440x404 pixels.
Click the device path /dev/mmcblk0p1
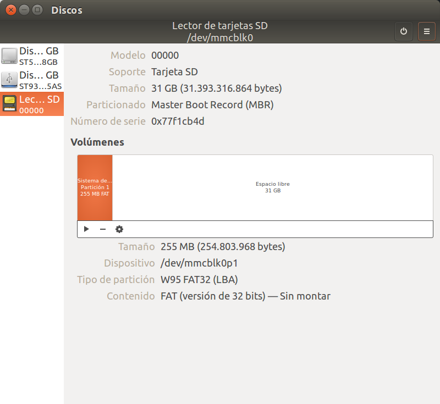[199, 263]
